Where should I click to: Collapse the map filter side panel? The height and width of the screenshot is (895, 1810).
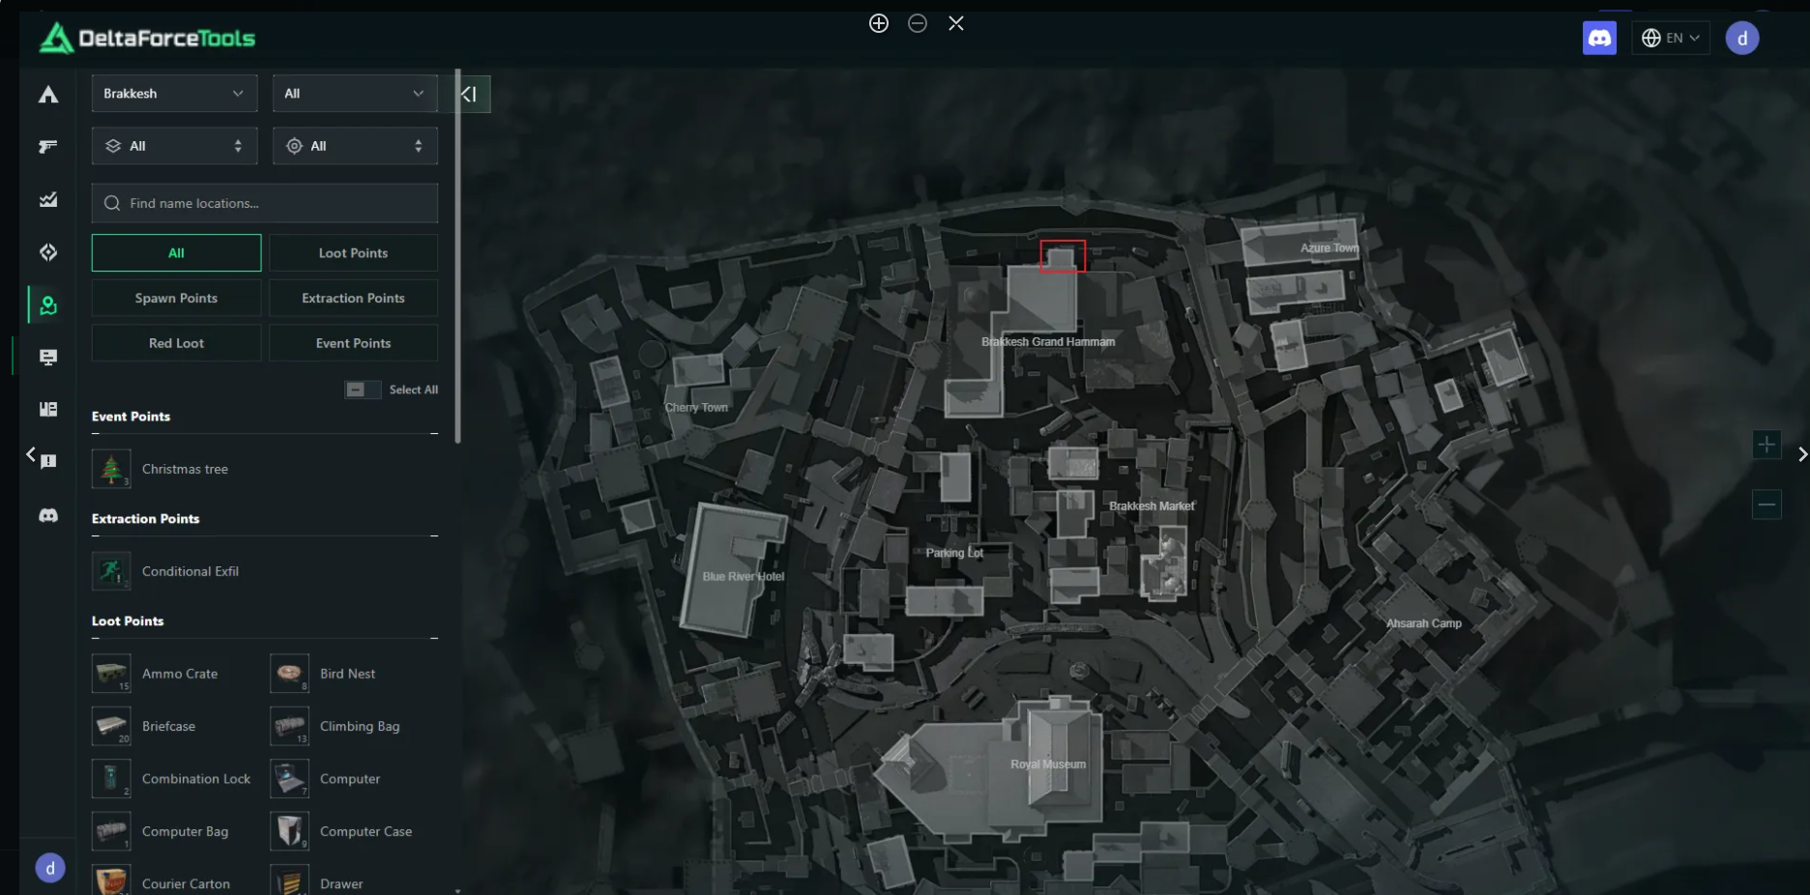470,95
